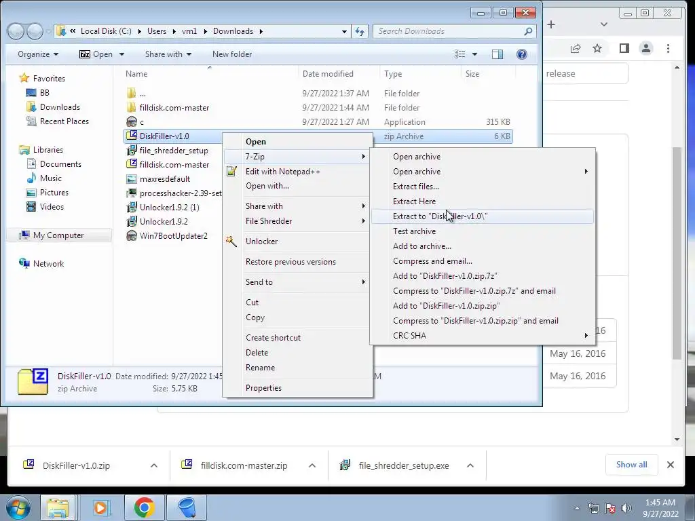Viewport: 695px width, 521px height.
Task: Select My Computer in sidebar
Action: 52,235
